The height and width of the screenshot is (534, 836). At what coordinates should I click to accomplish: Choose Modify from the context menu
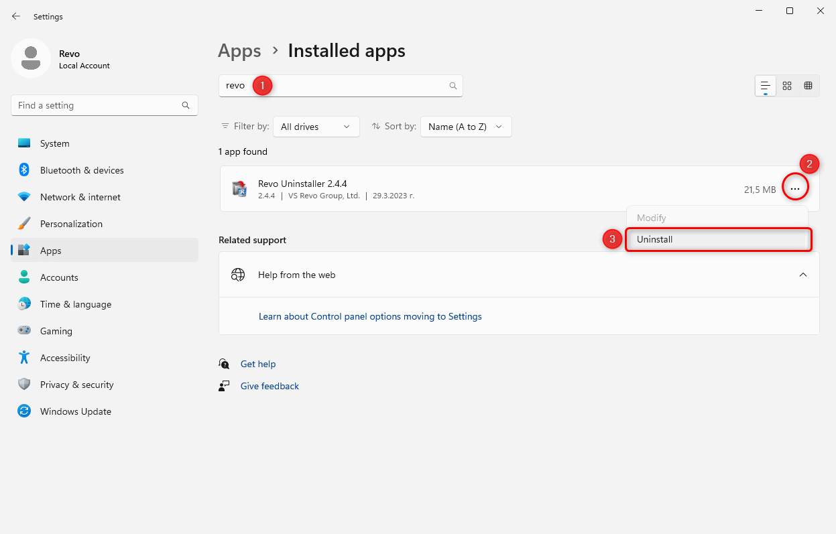(x=717, y=218)
